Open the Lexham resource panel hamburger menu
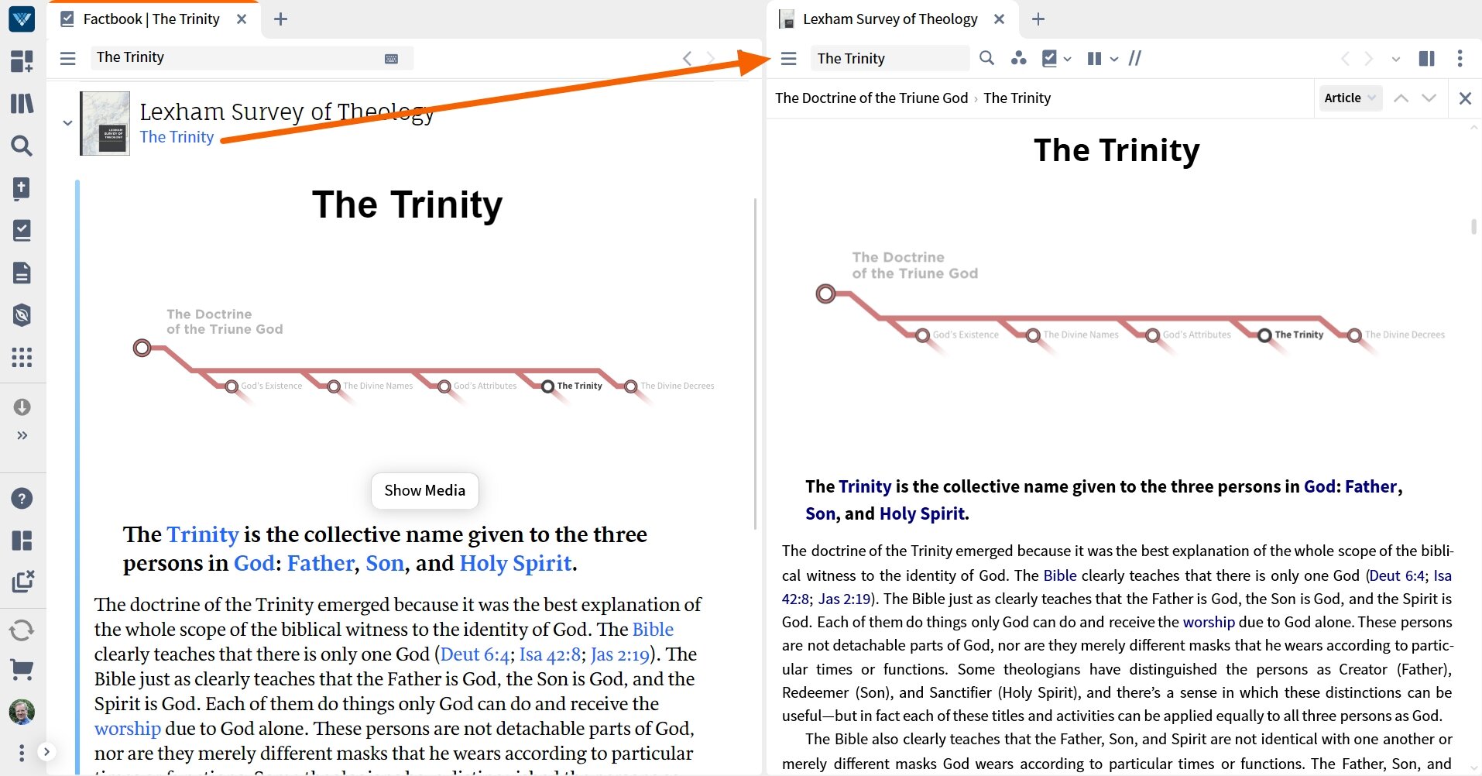The width and height of the screenshot is (1482, 776). 788,58
